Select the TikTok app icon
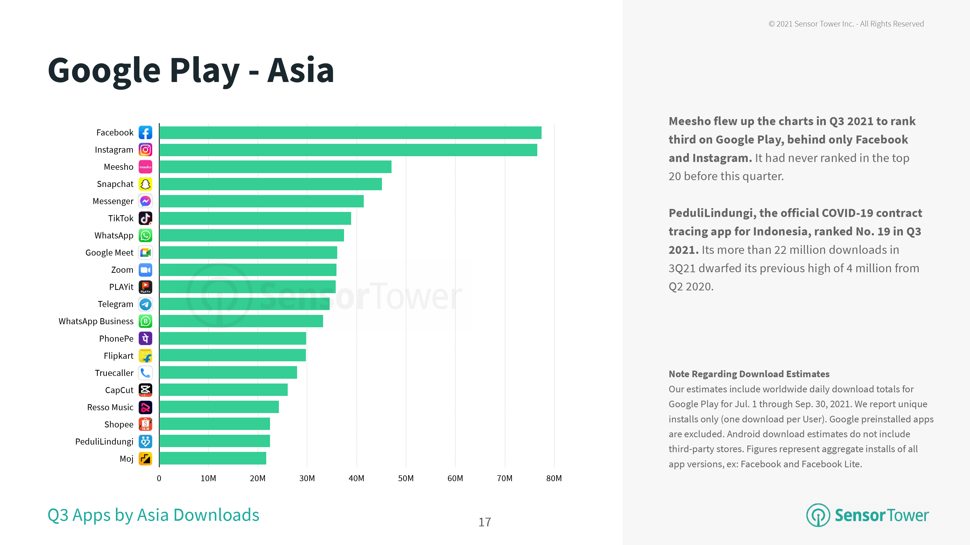 pos(145,218)
